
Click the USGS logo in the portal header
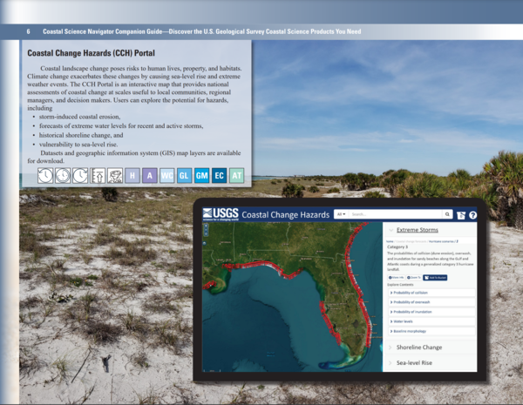[221, 214]
